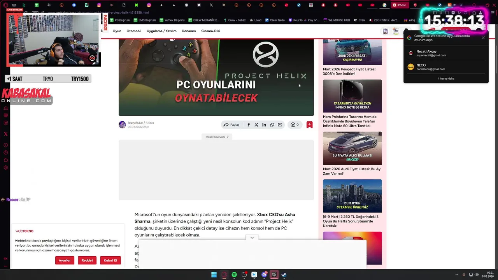The image size is (498, 280).
Task: Switch to the X (Twitter) browser tab
Action: coord(211,5)
